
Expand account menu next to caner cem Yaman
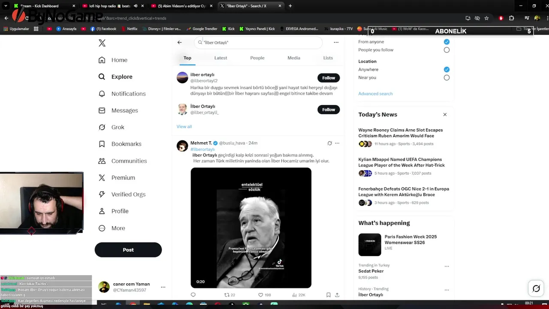point(163,287)
